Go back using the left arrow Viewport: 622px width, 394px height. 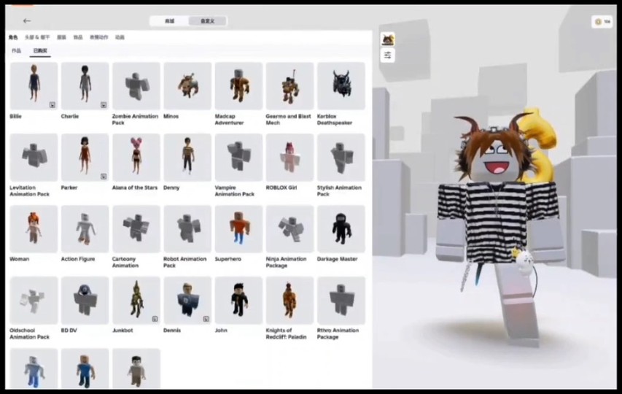click(x=26, y=20)
